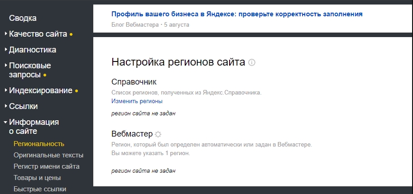Click the yellow dot beside Качество сайта

click(71, 34)
